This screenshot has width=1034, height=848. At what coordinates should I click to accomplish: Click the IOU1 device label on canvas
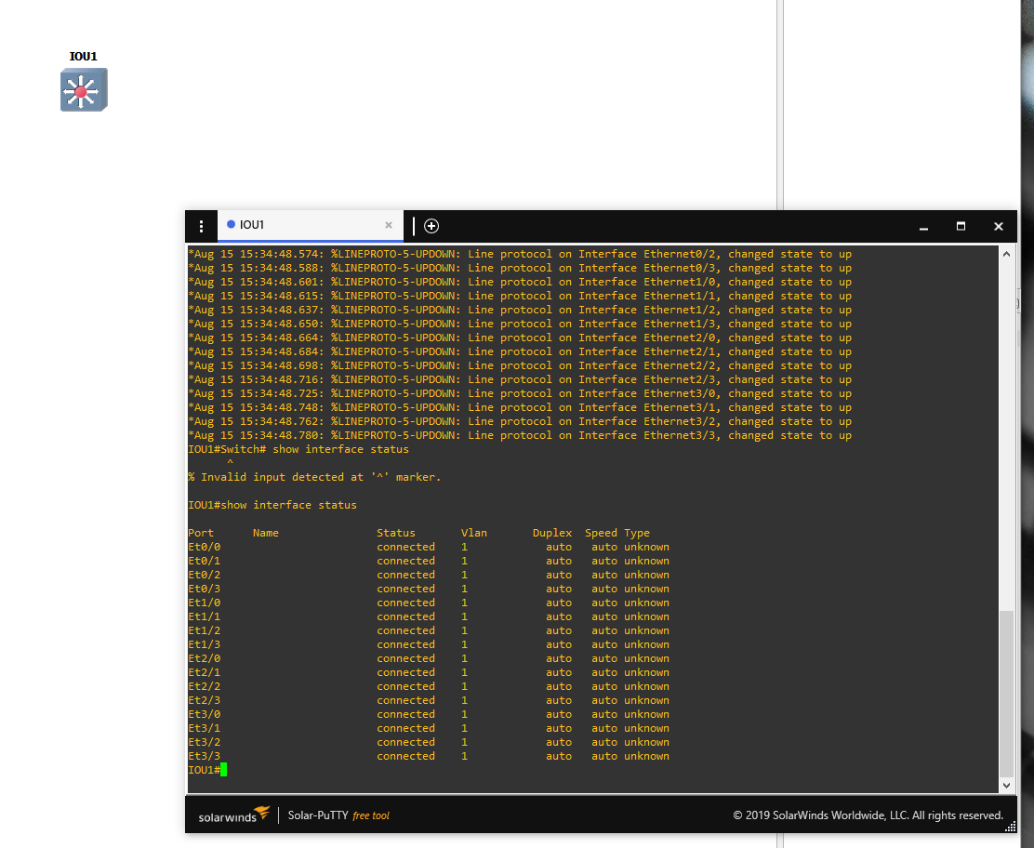(83, 57)
